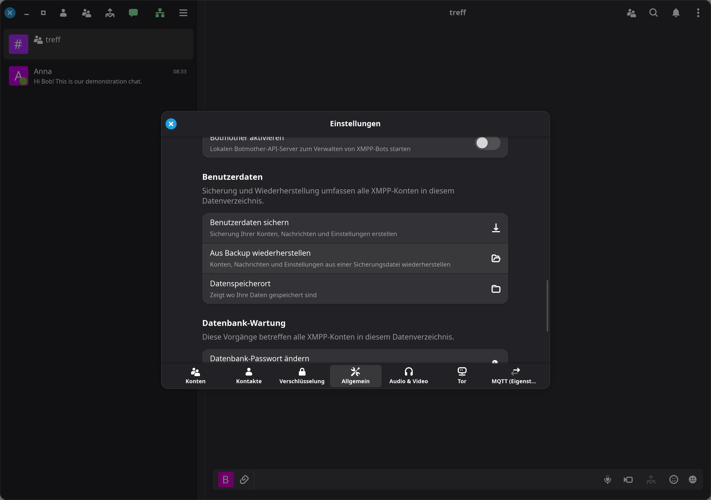
Task: Click the video message icon in composer
Action: [x=628, y=479]
